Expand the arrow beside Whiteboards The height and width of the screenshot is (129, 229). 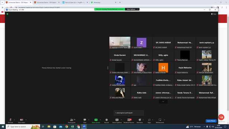point(164,120)
